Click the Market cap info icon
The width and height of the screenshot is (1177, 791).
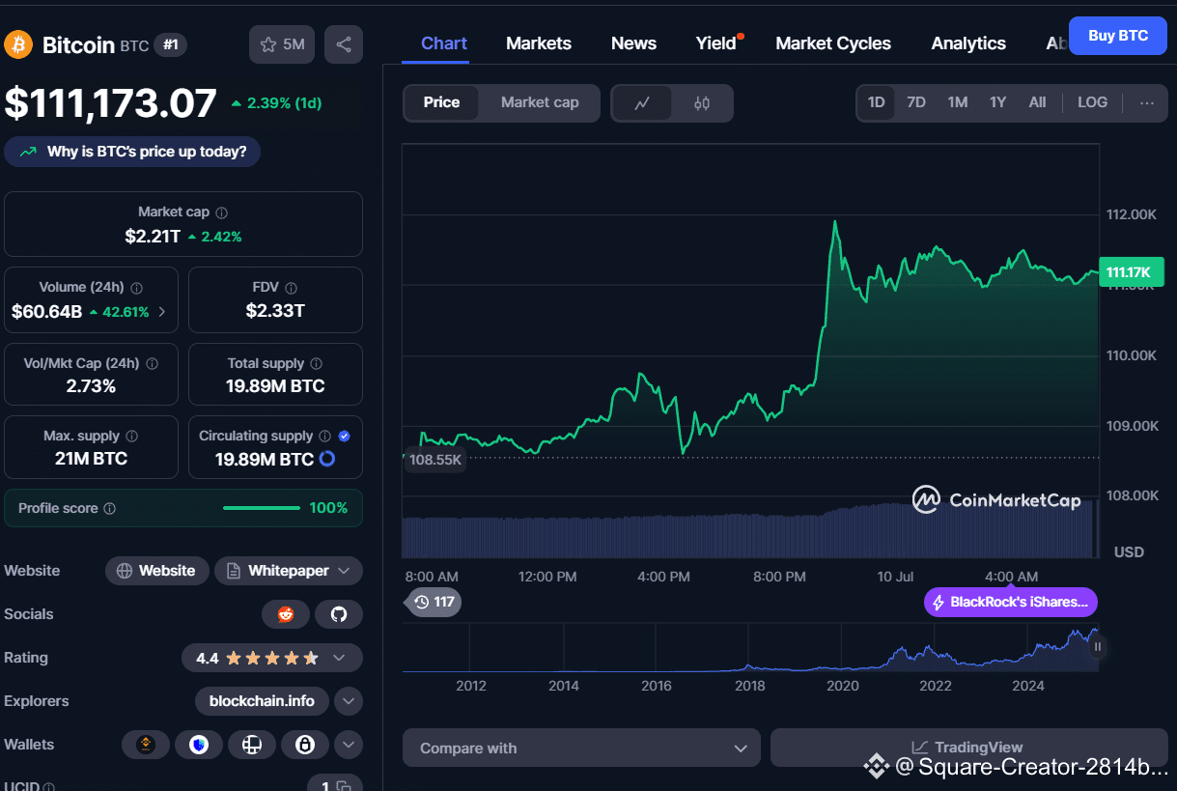(x=221, y=212)
